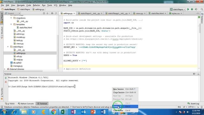Open OneNote from the taskbar

73,112
